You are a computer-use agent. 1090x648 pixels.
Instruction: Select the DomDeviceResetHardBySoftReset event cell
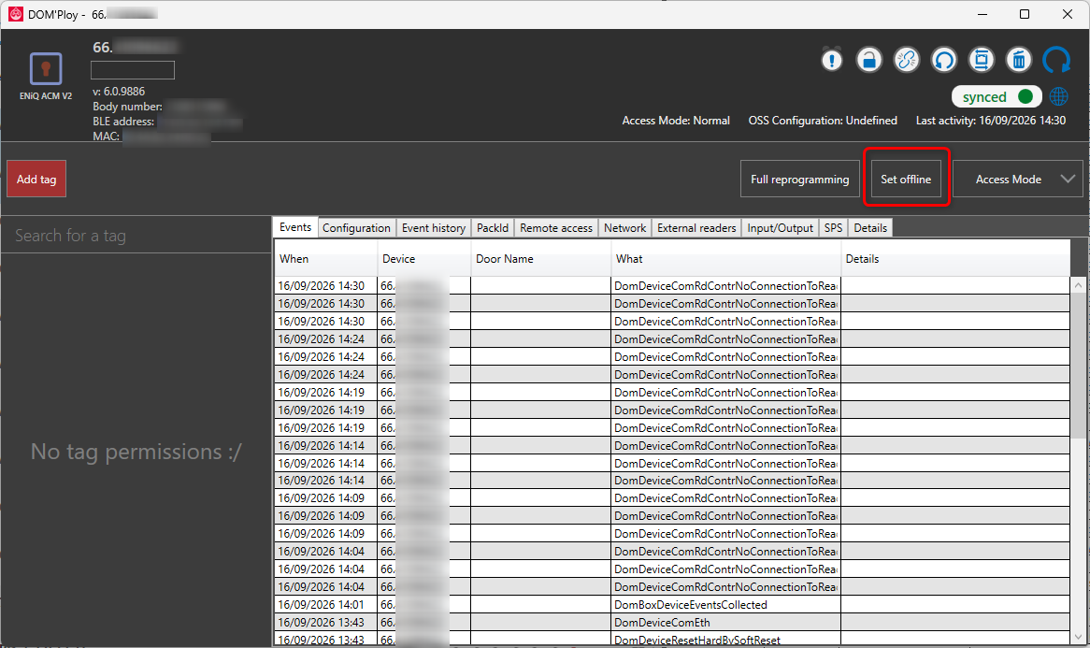(x=725, y=640)
